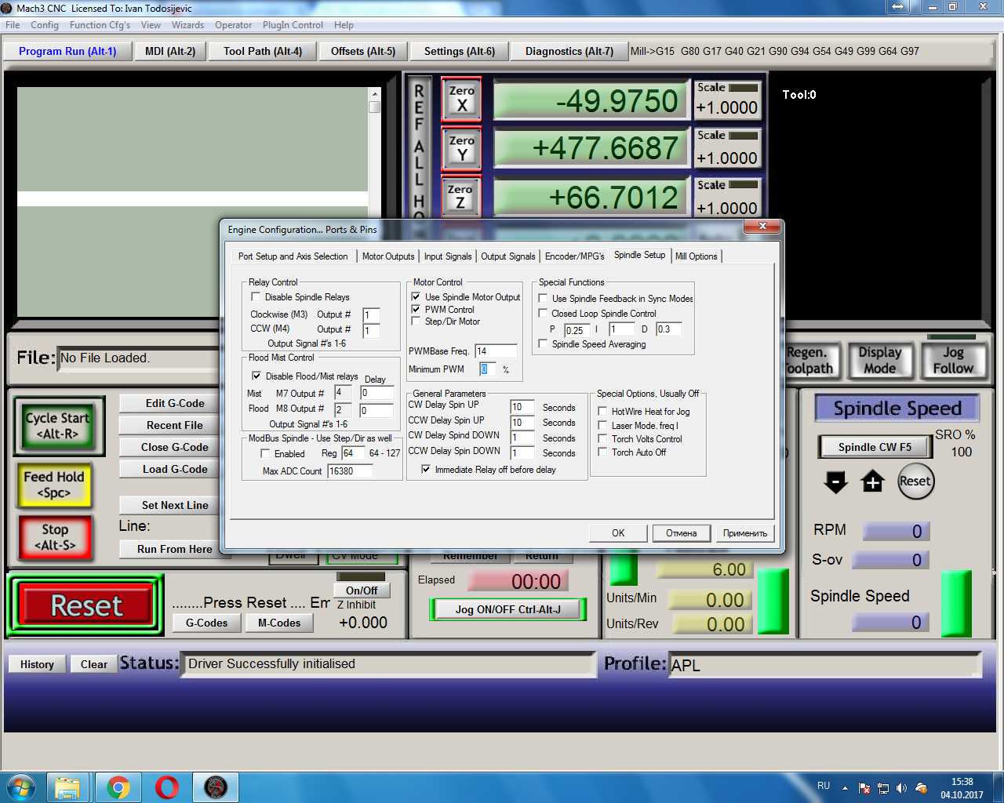Click the Cycle Start button
The height and width of the screenshot is (803, 1004).
coord(58,426)
